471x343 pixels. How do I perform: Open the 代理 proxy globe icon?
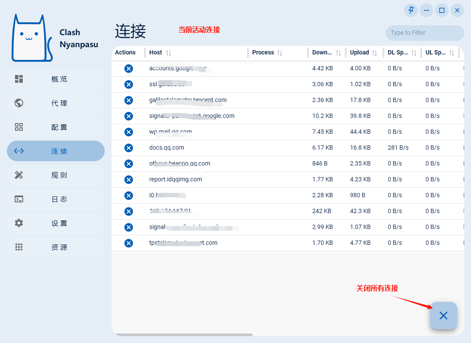coord(19,103)
